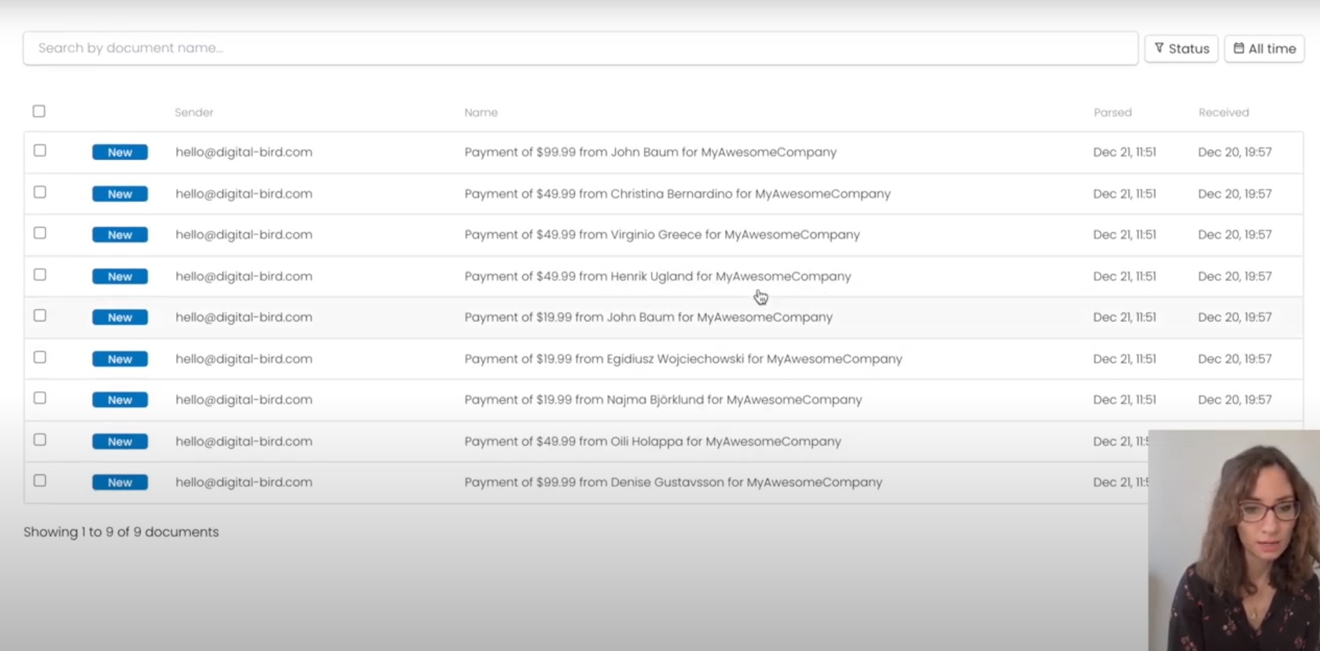Click the search by document name field
This screenshot has height=651, width=1320.
pyautogui.click(x=580, y=48)
